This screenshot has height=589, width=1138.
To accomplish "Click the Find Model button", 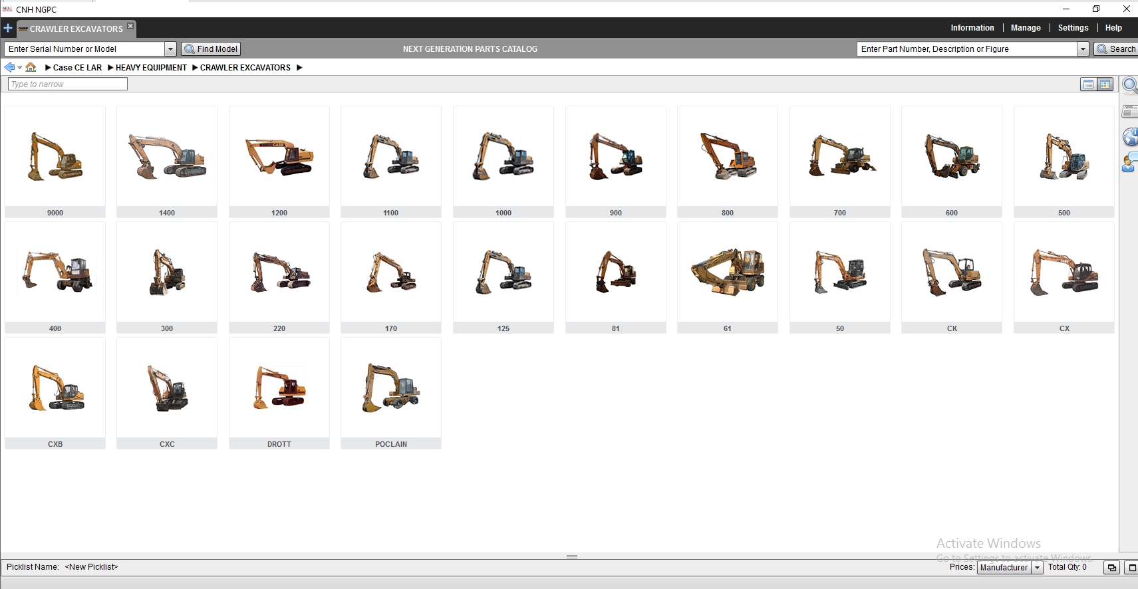I will click(x=211, y=49).
